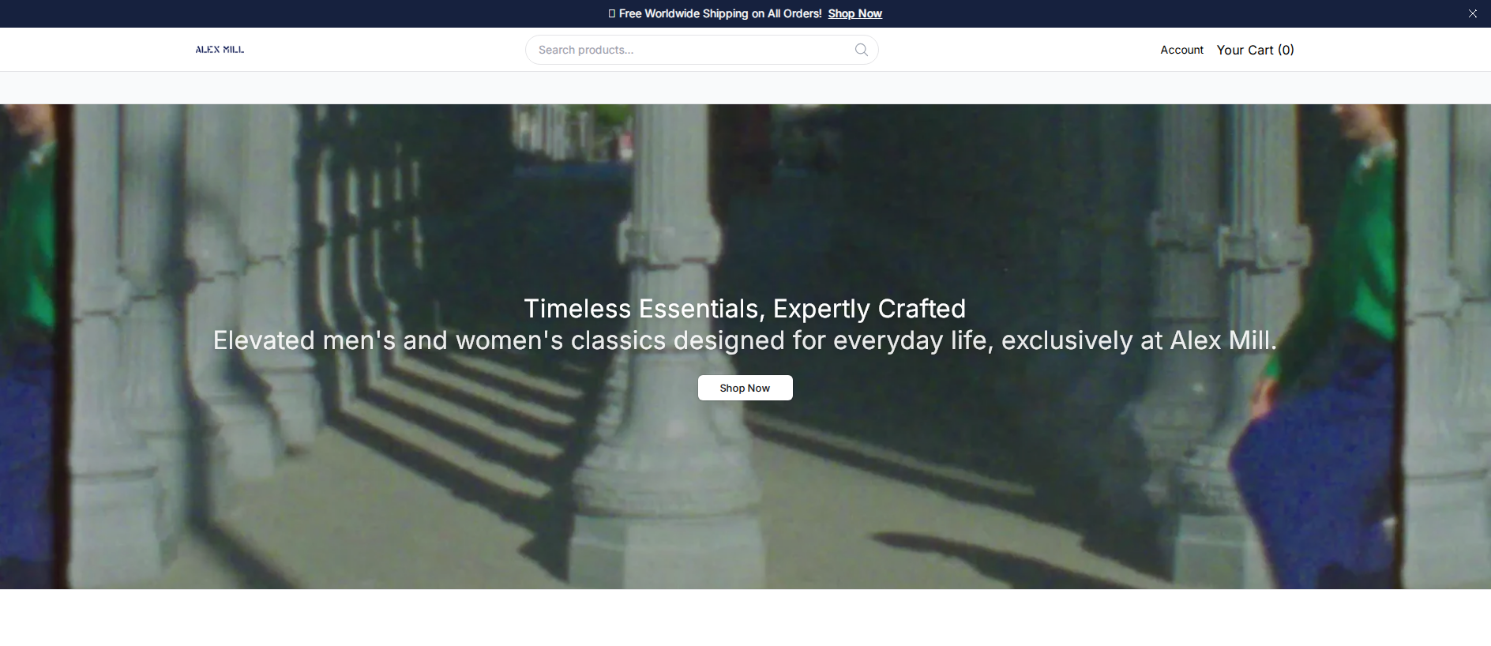The height and width of the screenshot is (646, 1491).
Task: Click 'Elevated men's and women's classics' subtitle
Action: pyautogui.click(x=745, y=340)
